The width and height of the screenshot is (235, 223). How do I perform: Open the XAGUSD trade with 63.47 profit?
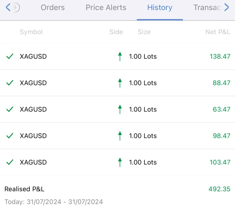(33, 109)
